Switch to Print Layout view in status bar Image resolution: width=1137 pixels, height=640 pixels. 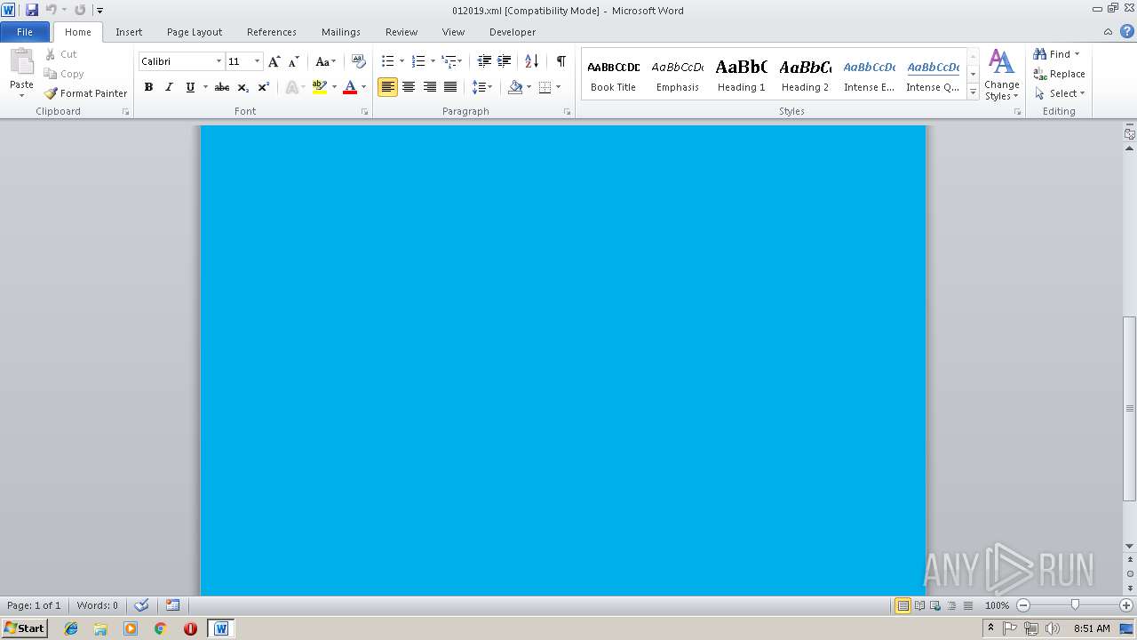pos(903,605)
